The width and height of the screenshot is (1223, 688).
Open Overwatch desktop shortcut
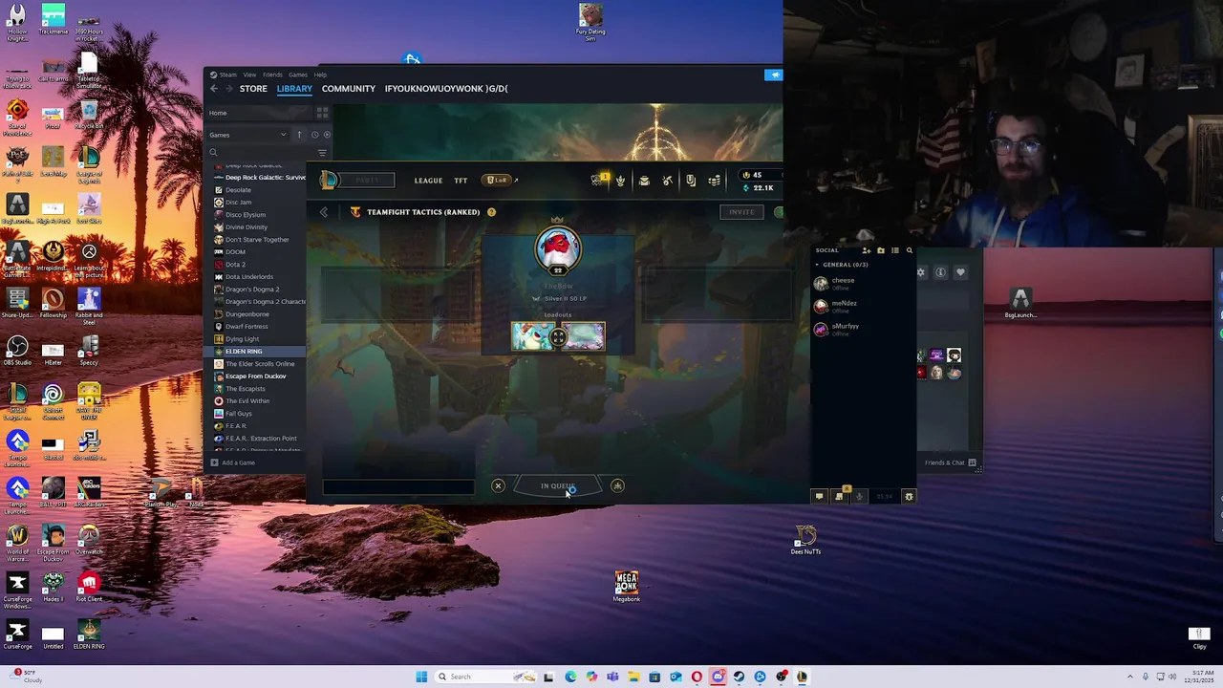89,540
